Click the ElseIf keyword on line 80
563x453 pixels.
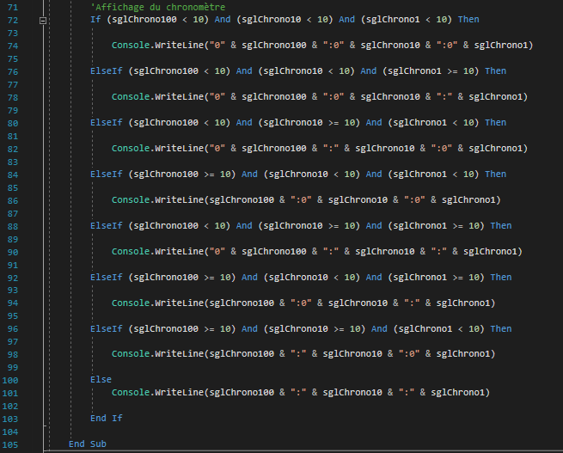tap(107, 123)
